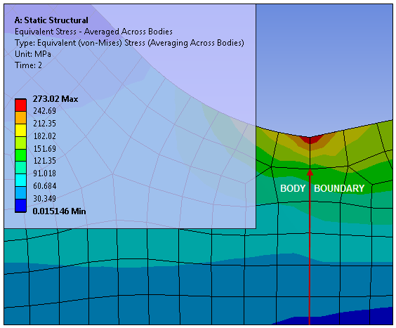Click the red maximum stress hotspot
396x328 pixels.
tap(310, 140)
